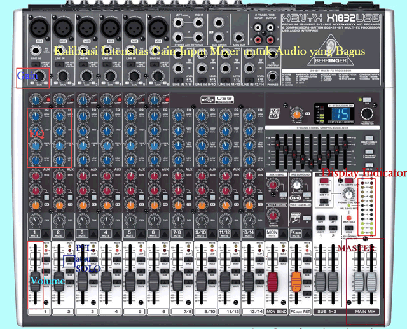The height and width of the screenshot is (329, 407).
Task: Assign subgroup 2 to RIGHT
Action: click(333, 228)
